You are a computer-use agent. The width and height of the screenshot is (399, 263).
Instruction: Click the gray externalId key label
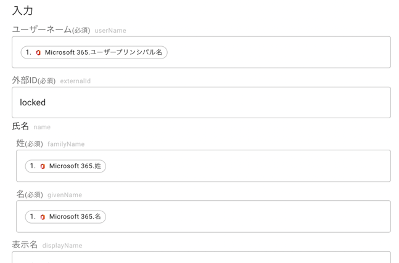click(75, 81)
